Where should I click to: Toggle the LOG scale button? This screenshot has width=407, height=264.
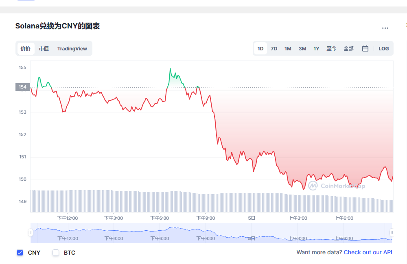[x=384, y=48]
